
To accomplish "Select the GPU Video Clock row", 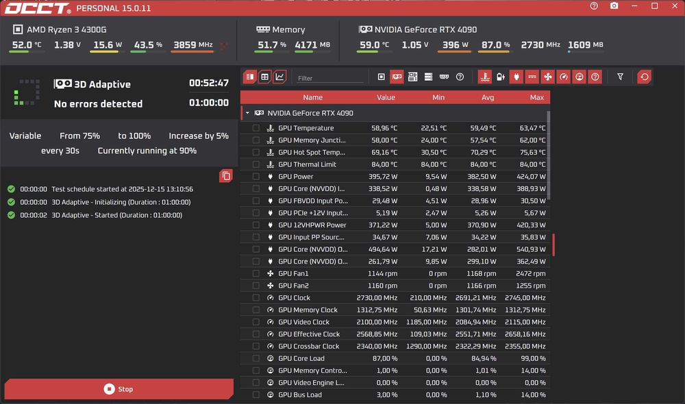I will pos(395,322).
